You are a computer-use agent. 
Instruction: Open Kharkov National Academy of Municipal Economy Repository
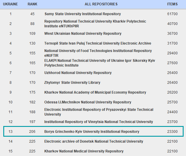(x=95, y=92)
